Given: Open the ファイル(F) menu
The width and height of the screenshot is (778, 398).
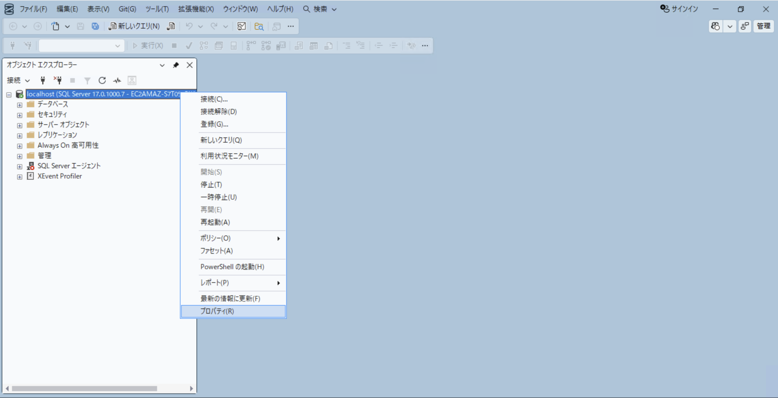Looking at the screenshot, I should click(x=33, y=9).
